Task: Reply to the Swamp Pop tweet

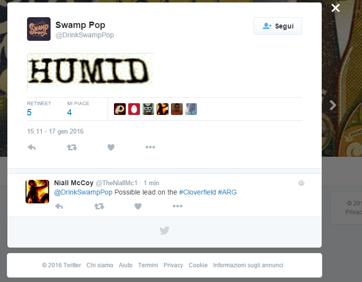Action: pos(31,147)
